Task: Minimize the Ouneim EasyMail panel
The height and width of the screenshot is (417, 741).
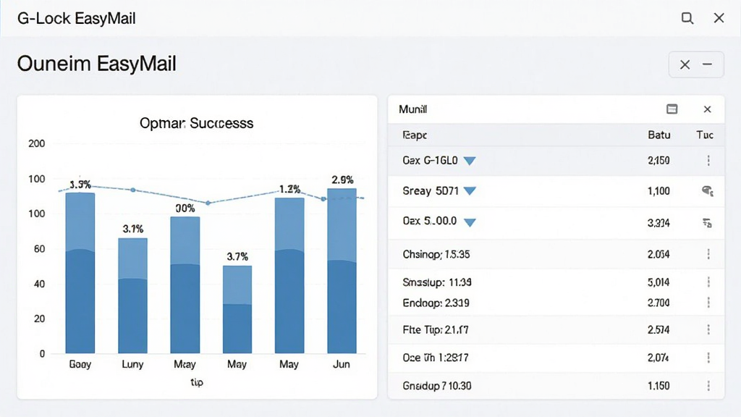Action: pos(708,64)
